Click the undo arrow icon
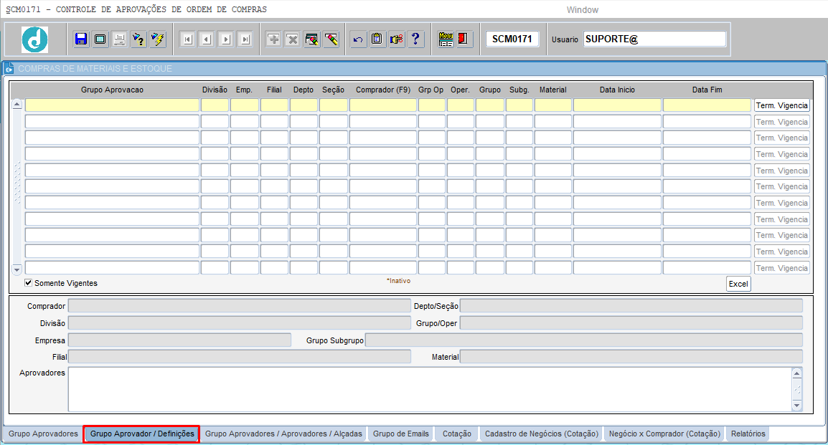The width and height of the screenshot is (828, 445). click(x=358, y=39)
